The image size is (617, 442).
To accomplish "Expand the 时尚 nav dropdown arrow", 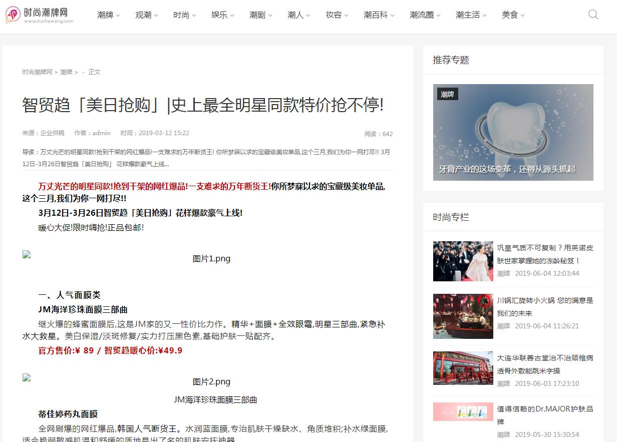I will (194, 16).
